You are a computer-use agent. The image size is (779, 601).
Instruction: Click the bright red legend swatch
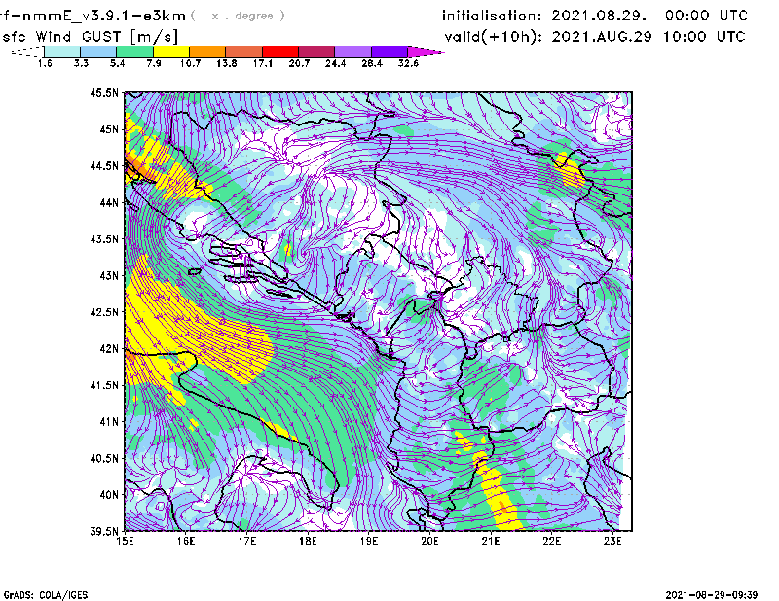[280, 53]
